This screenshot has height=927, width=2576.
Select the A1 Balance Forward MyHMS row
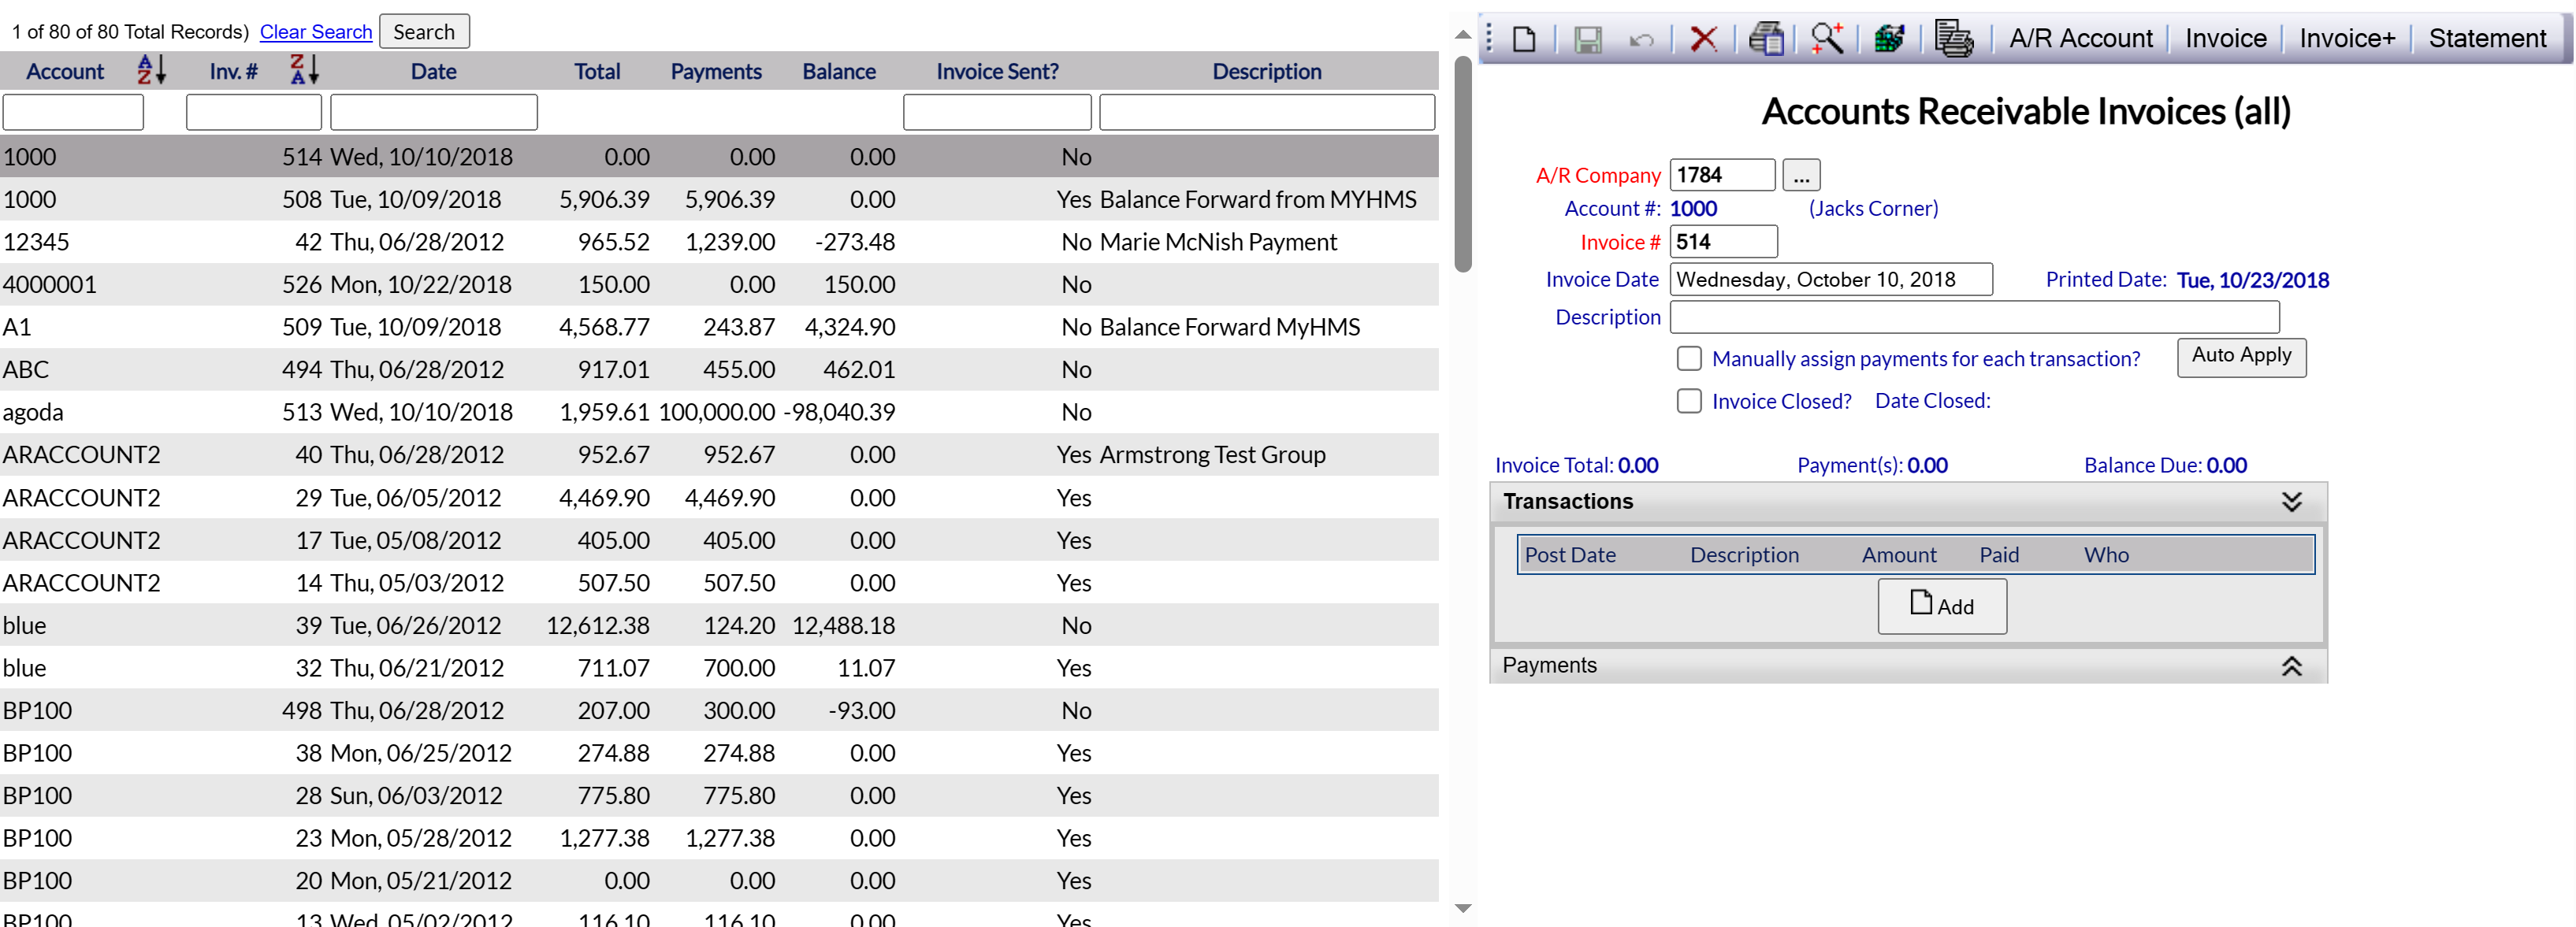719,327
